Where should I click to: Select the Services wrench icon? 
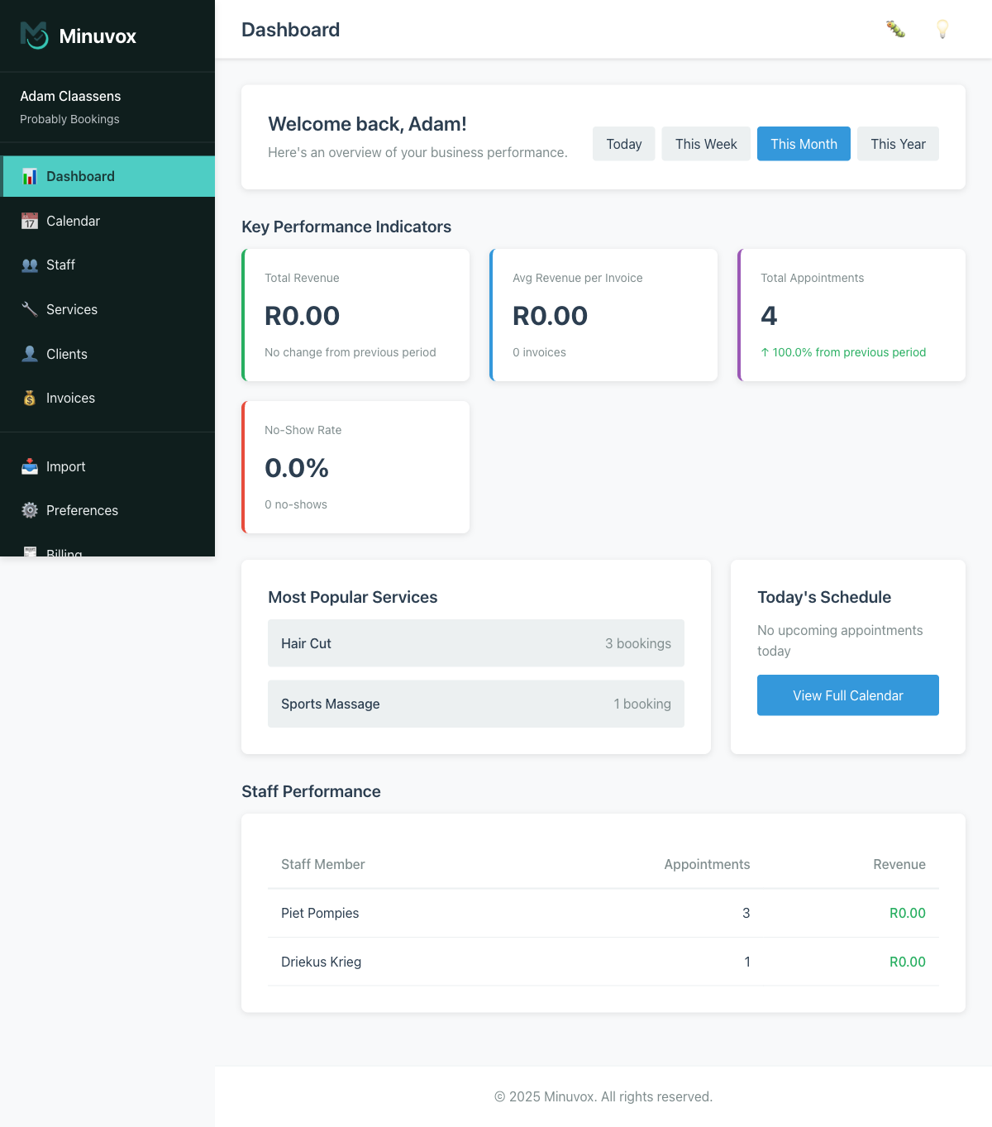tap(30, 309)
